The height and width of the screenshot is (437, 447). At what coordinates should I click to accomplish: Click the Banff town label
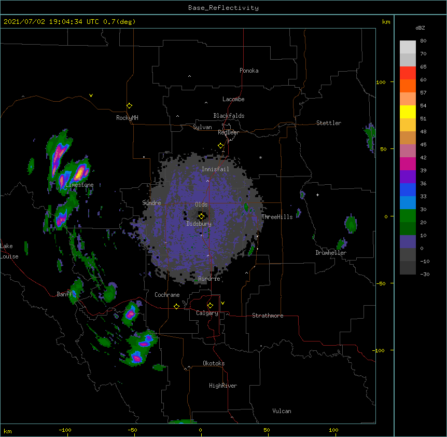coord(64,294)
